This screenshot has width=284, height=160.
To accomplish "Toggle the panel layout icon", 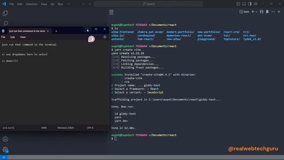I will (x=244, y=4).
